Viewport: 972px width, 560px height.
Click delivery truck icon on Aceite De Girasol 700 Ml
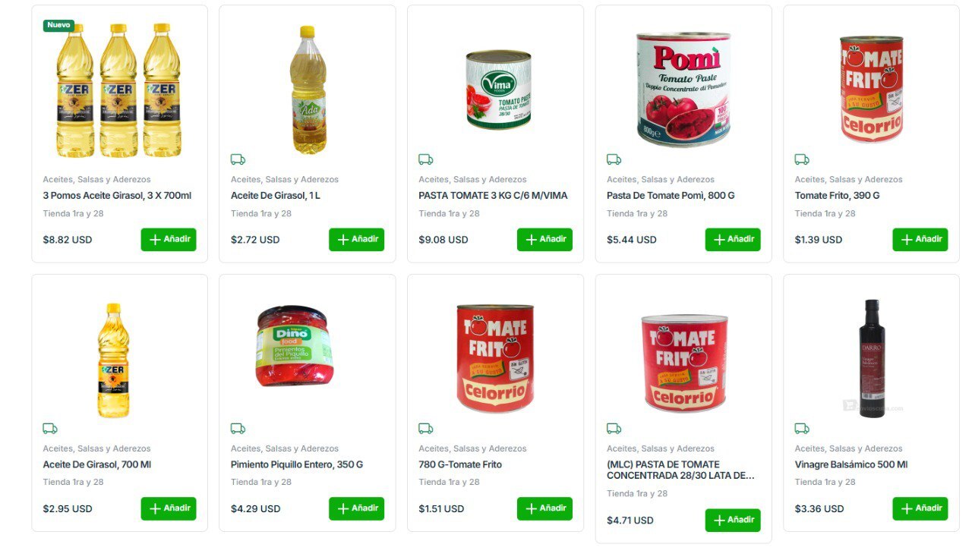50,429
